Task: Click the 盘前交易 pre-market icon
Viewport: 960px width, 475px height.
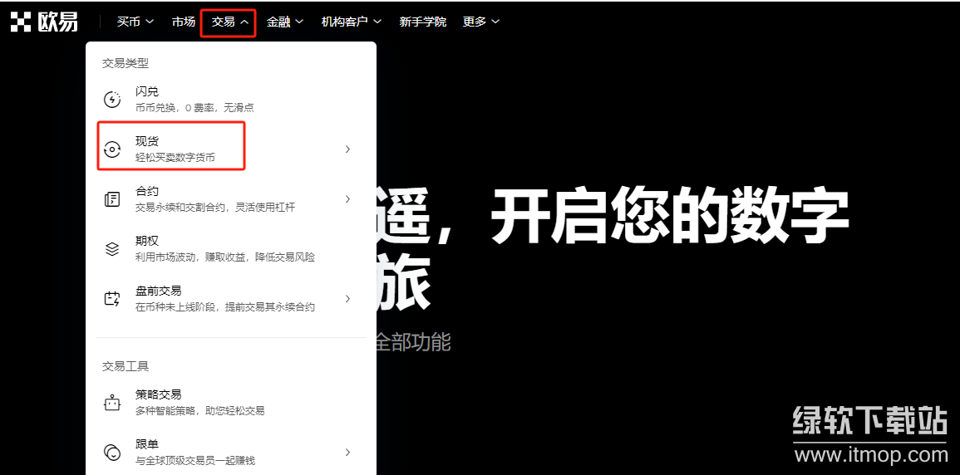Action: click(112, 299)
